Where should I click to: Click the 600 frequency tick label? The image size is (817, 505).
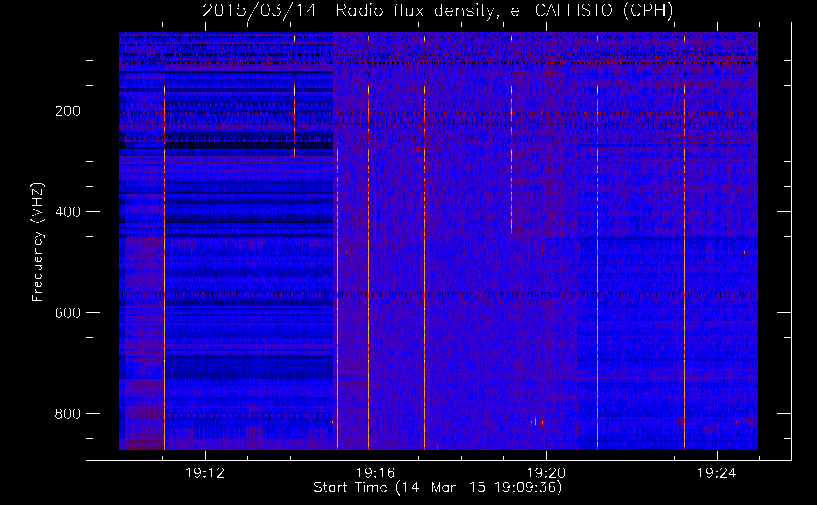(x=67, y=313)
